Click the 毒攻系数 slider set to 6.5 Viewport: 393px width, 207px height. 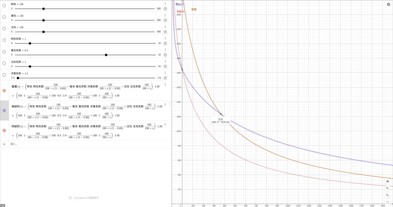[85, 55]
